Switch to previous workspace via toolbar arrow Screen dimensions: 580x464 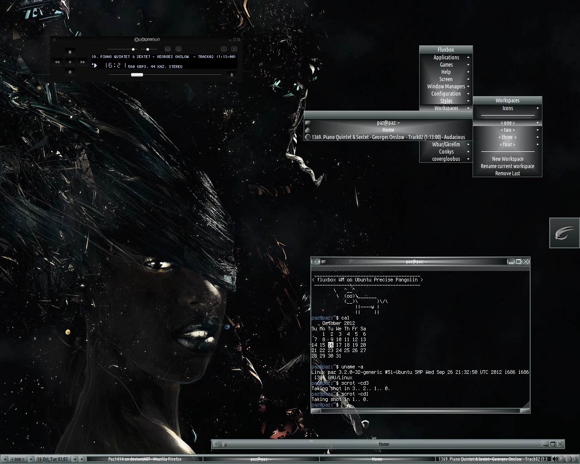click(x=5, y=459)
